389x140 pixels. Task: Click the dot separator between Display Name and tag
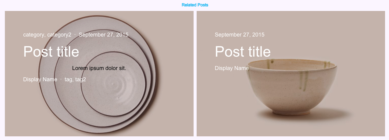pyautogui.click(x=61, y=79)
